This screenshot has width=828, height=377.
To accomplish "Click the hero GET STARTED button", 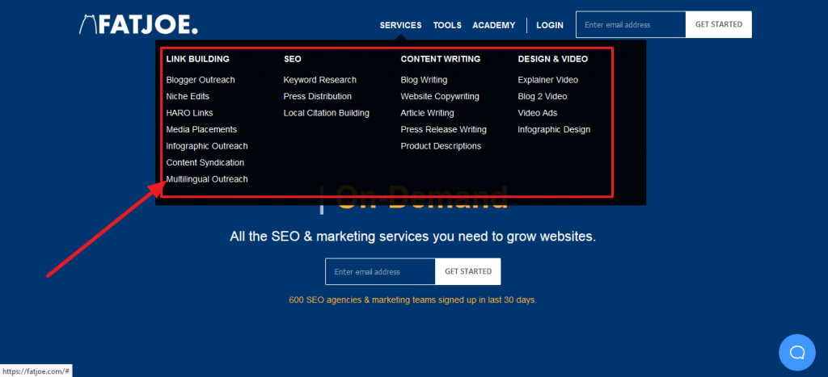I will click(468, 271).
